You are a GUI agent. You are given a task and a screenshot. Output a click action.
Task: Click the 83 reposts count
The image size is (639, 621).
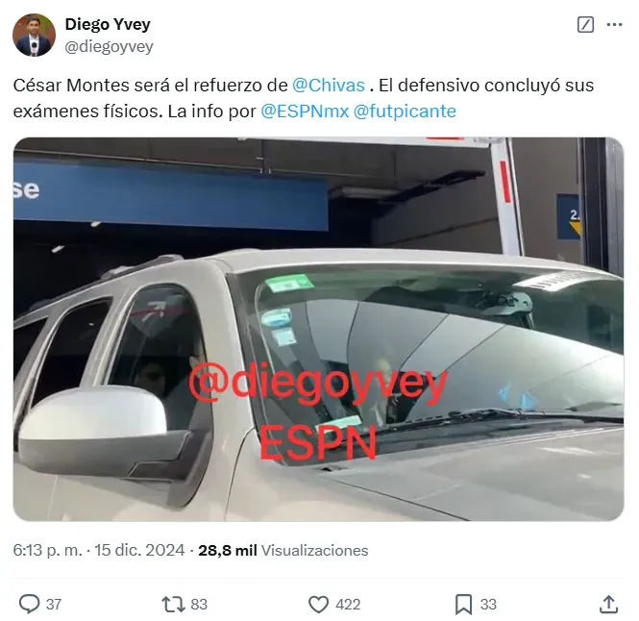(x=199, y=605)
